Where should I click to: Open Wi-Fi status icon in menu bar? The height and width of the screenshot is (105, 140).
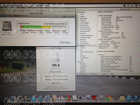tap(136, 6)
